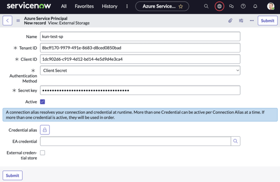Enable External credential store checkbox
The height and width of the screenshot is (182, 280).
click(x=43, y=153)
